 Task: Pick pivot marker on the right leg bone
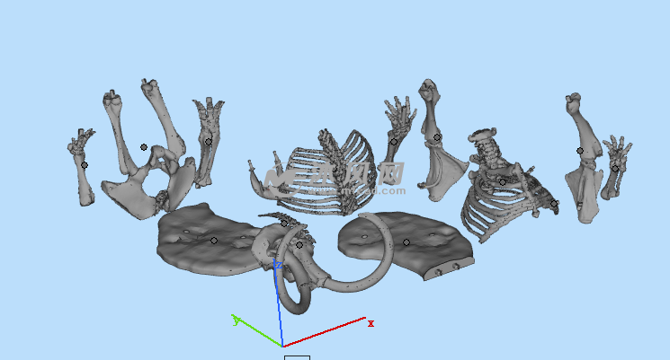(580, 151)
